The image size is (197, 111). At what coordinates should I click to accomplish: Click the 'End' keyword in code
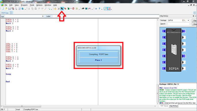[x=8, y=82]
